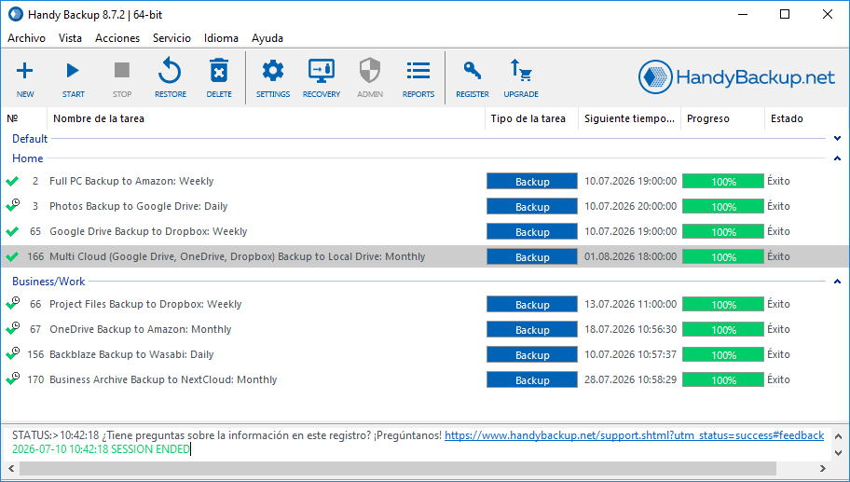Click 100% progress bar of Full PC Backup
This screenshot has width=850, height=482.
click(723, 181)
